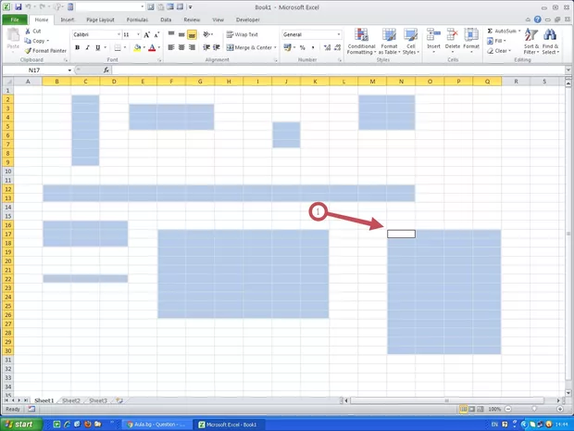Switch to Sheet2 worksheet
The width and height of the screenshot is (574, 431).
pyautogui.click(x=71, y=400)
